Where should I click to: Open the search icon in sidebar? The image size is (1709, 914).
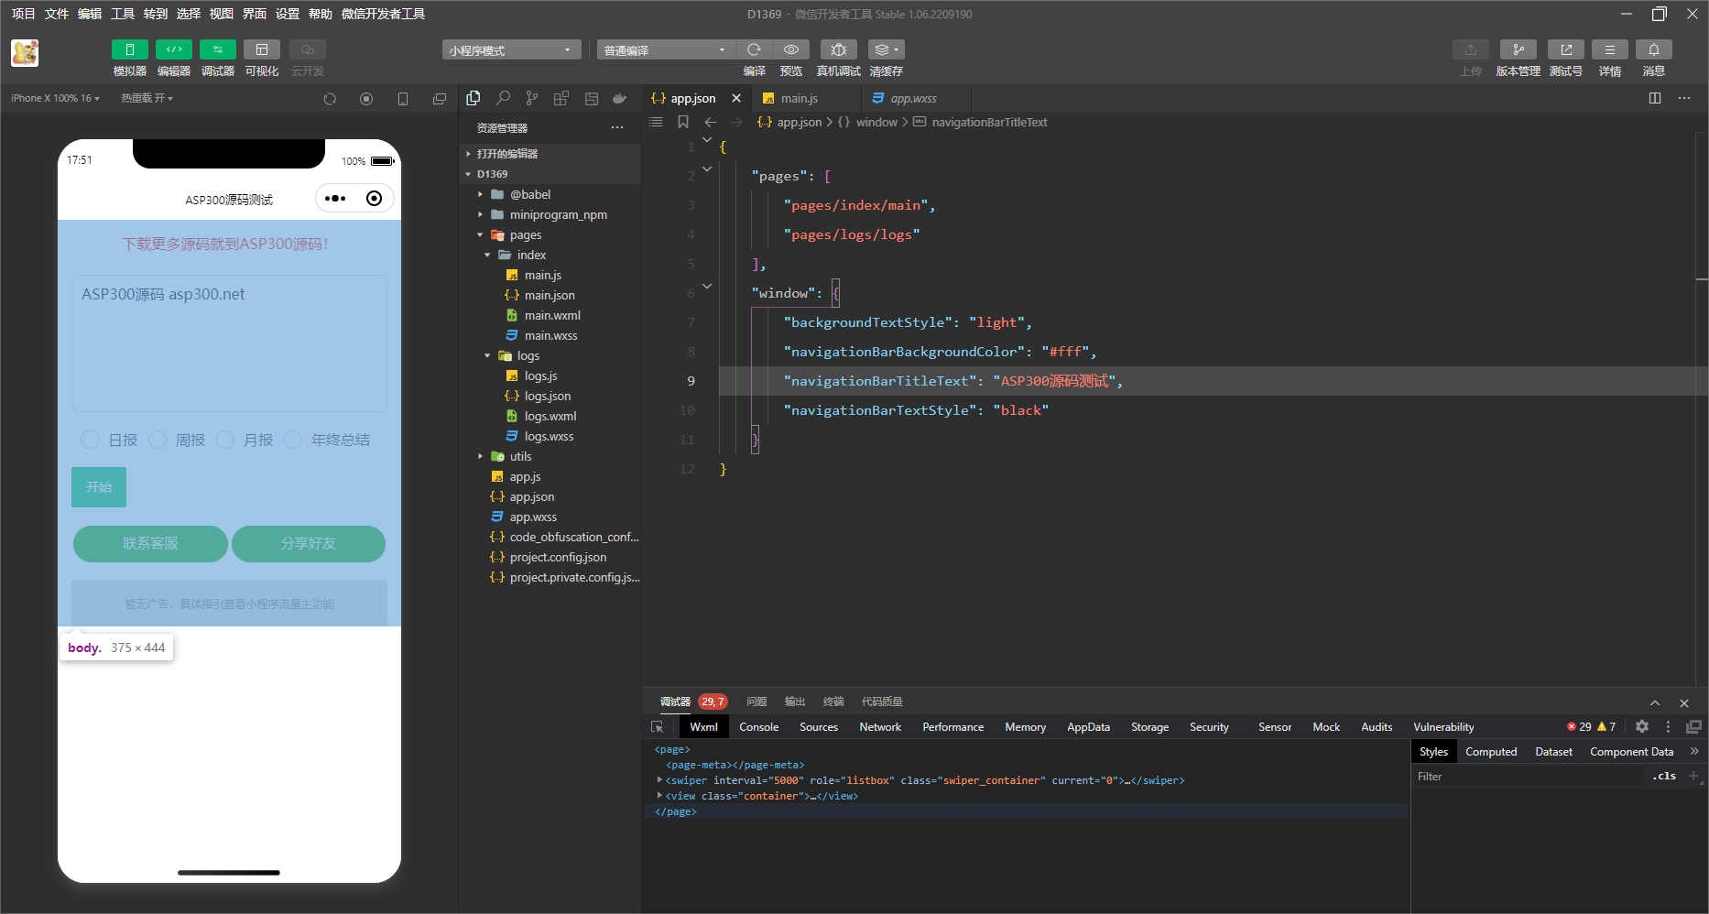click(x=503, y=98)
